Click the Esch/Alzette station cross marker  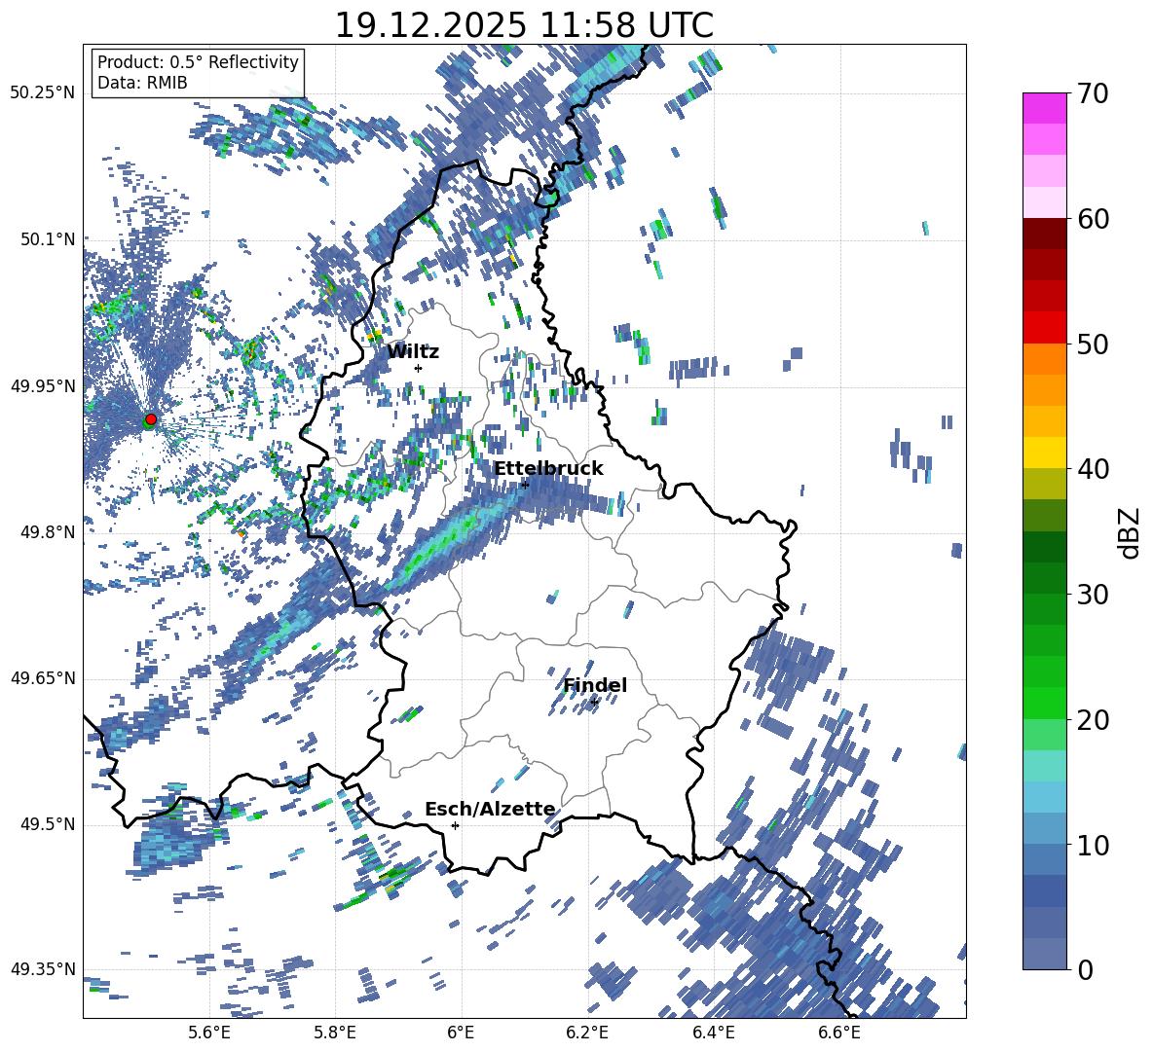coord(455,825)
